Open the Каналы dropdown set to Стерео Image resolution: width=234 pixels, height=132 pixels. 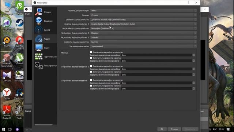143,15
